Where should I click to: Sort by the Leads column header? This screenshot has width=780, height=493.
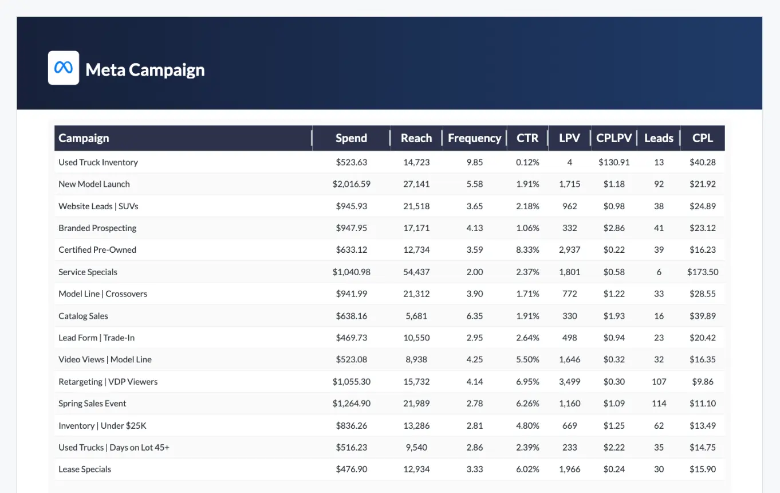(659, 138)
